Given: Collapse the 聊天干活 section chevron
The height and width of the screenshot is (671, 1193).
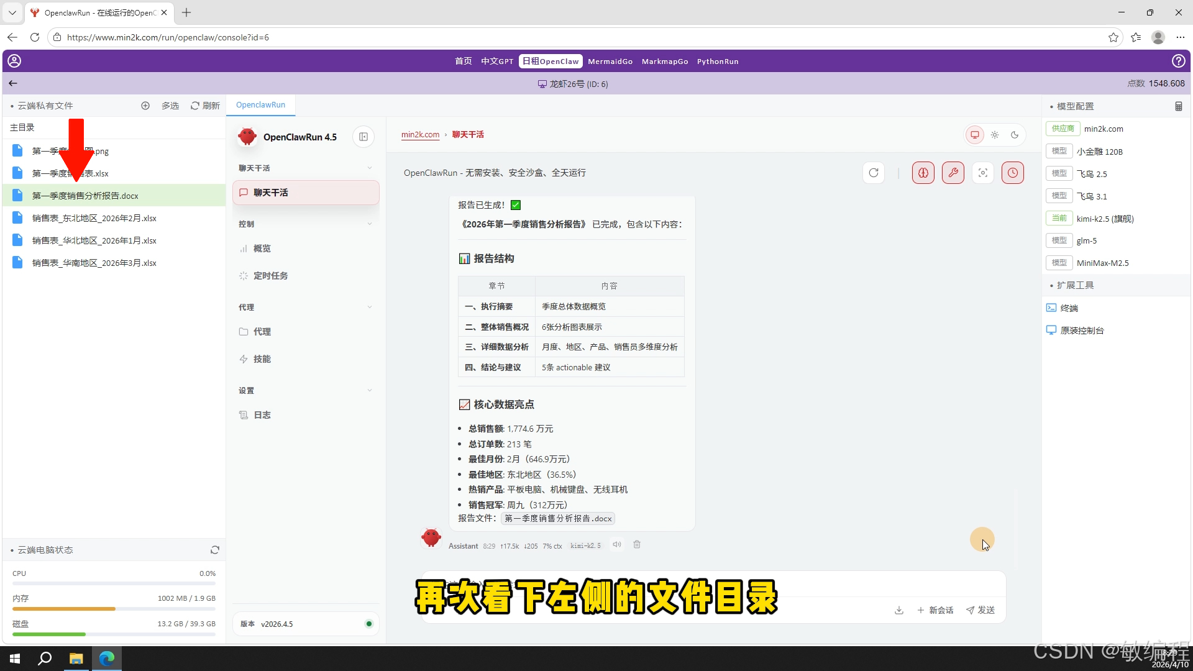Looking at the screenshot, I should pyautogui.click(x=370, y=168).
